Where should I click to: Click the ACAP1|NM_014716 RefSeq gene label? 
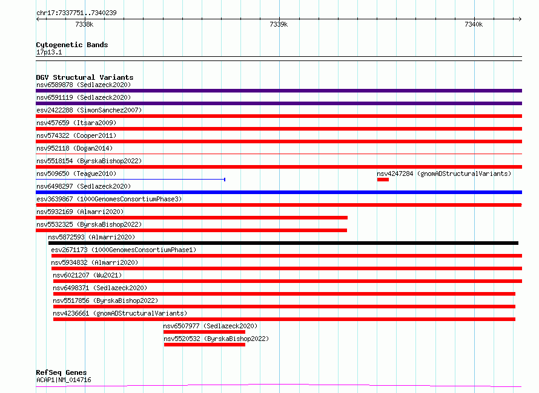(x=64, y=380)
